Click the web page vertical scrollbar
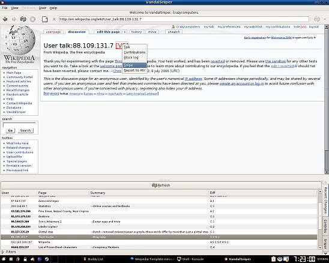The image size is (329, 263). [x=326, y=99]
